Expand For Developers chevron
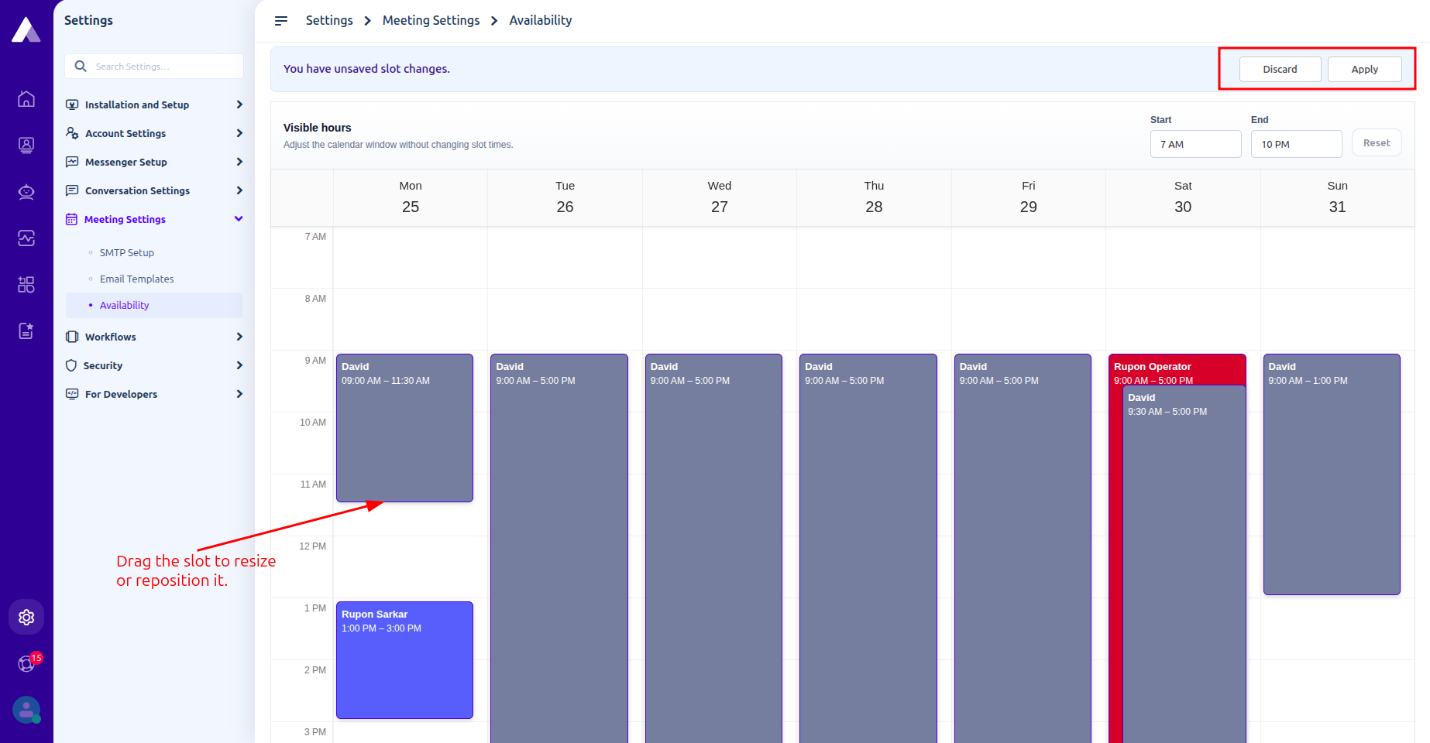The width and height of the screenshot is (1430, 743). click(x=239, y=394)
